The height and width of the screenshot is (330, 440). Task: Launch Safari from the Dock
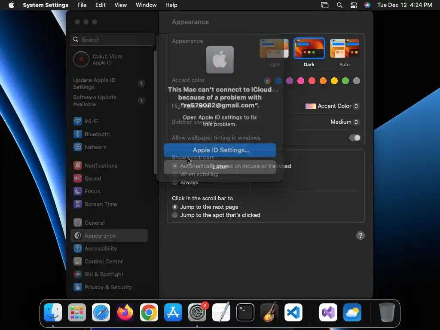(101, 312)
